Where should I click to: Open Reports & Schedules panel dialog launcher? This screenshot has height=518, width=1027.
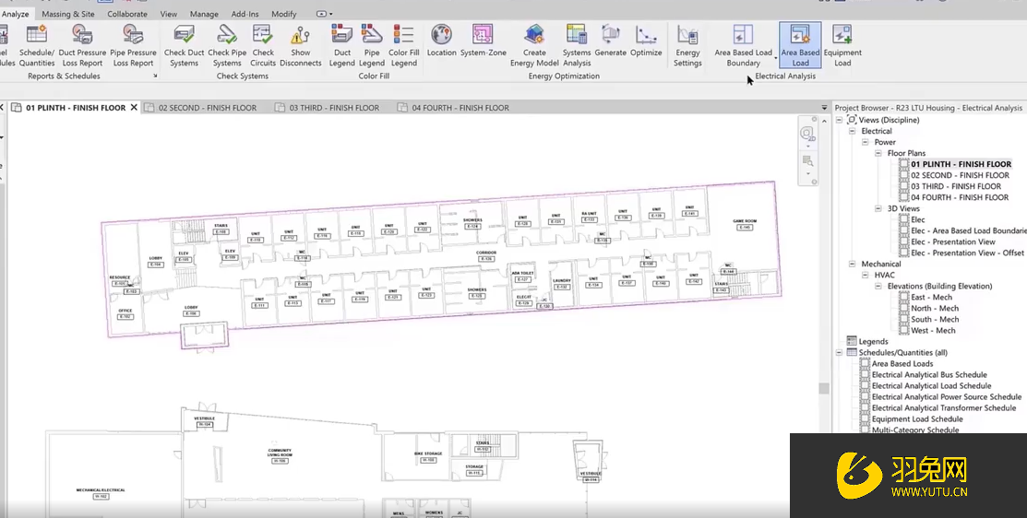155,76
